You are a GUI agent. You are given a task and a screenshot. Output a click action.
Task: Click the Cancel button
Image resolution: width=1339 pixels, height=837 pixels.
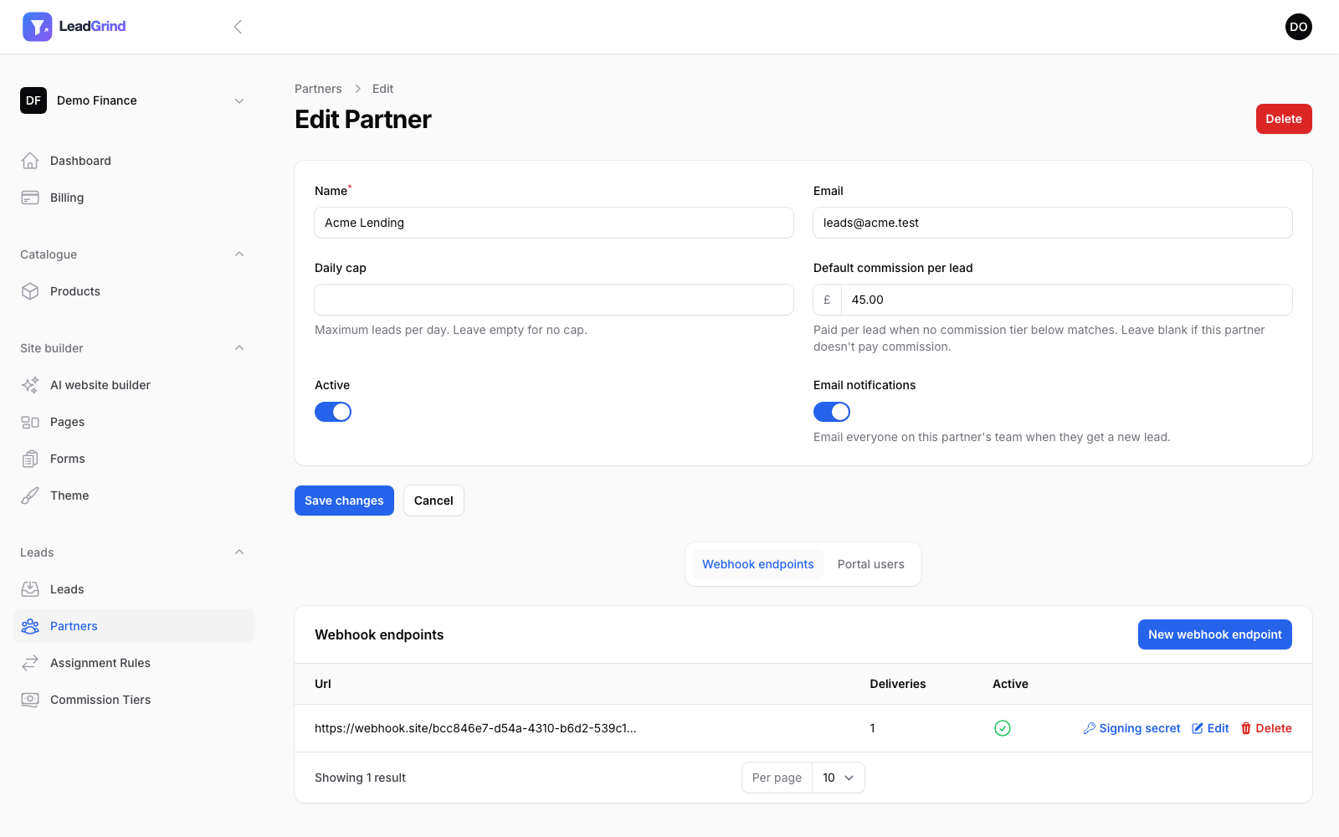pyautogui.click(x=434, y=501)
